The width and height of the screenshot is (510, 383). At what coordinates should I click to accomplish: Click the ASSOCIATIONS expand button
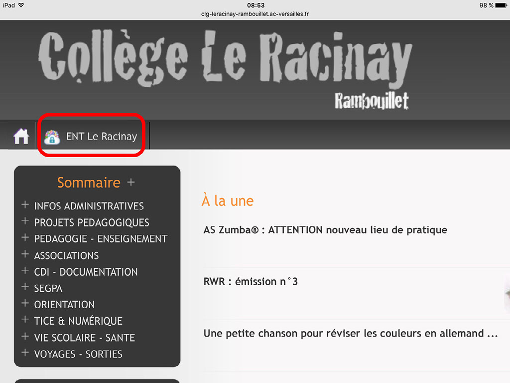click(x=25, y=255)
